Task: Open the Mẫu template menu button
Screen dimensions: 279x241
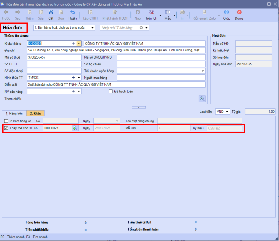Action: [168, 14]
